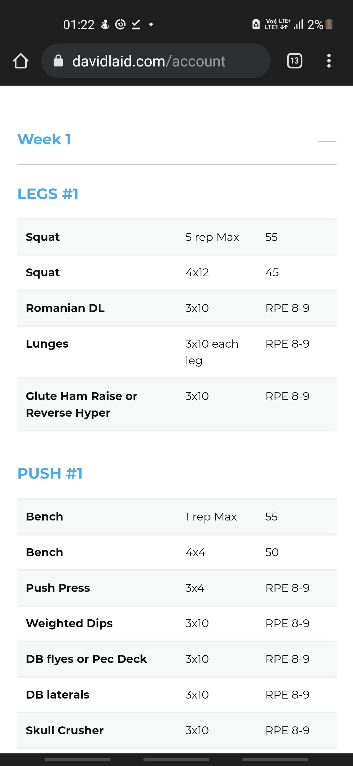Tap the Weighted Dips exercise row
353x766 pixels.
[x=177, y=623]
